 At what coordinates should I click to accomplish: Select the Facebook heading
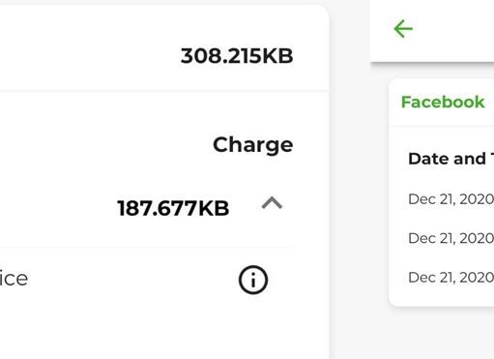[x=443, y=102]
